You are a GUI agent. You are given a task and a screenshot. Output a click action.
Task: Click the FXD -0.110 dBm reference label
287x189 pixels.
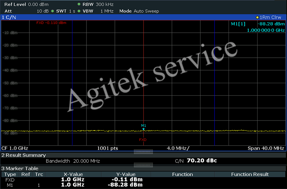[x=51, y=23]
